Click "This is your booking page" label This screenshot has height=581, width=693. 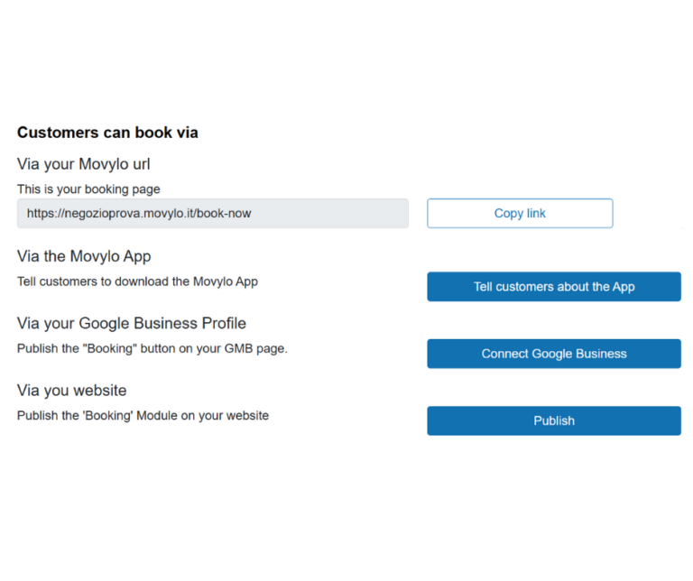click(88, 189)
